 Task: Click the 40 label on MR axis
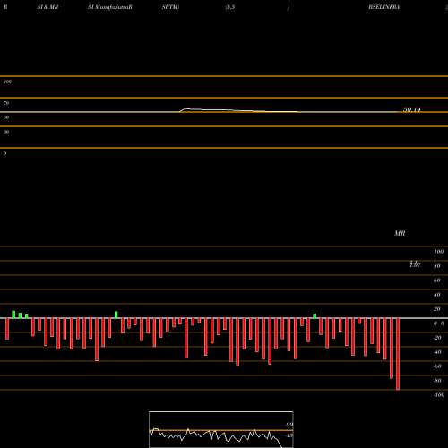437,295
